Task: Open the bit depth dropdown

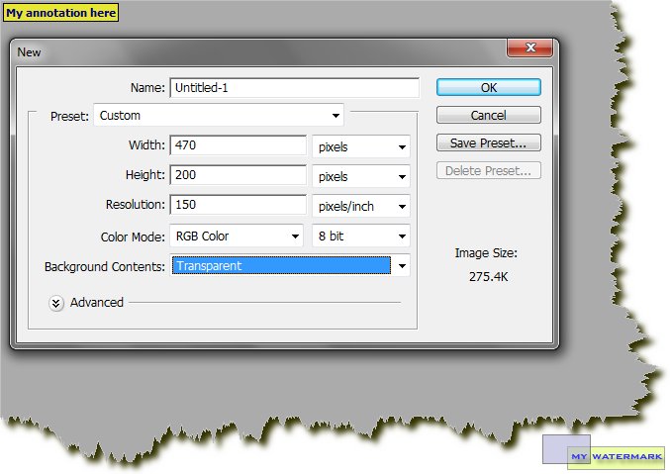Action: pyautogui.click(x=360, y=237)
